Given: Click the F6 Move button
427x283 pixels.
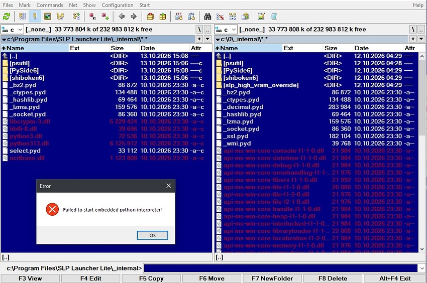Looking at the screenshot, I should pos(212,278).
